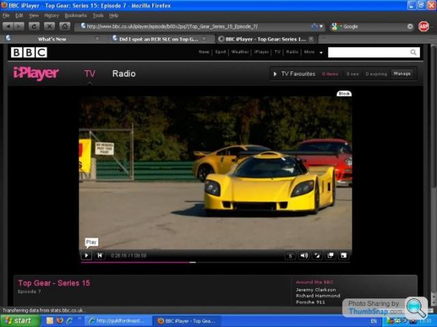Open the History menu
This screenshot has width=437, height=327.
pyautogui.click(x=52, y=16)
